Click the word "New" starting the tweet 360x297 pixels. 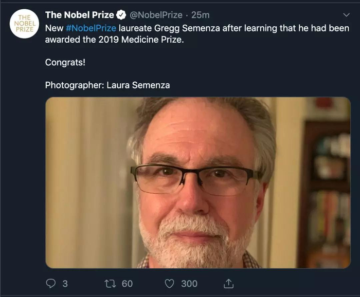(x=54, y=28)
